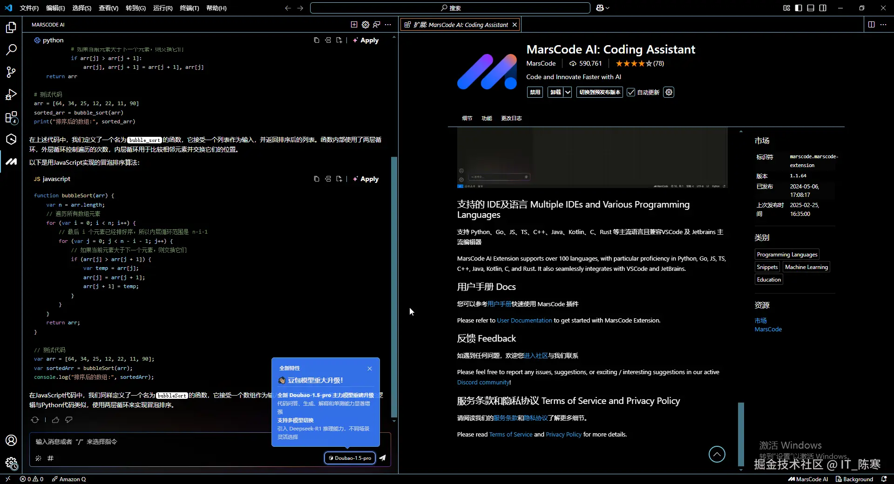This screenshot has width=894, height=484.
Task: Open the Explorer view in activity bar
Action: coord(11,27)
